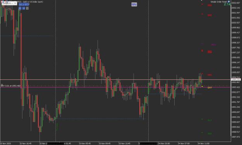Click the HiLo MTF label
Viewport: 242px width, 145px height.
24,5
